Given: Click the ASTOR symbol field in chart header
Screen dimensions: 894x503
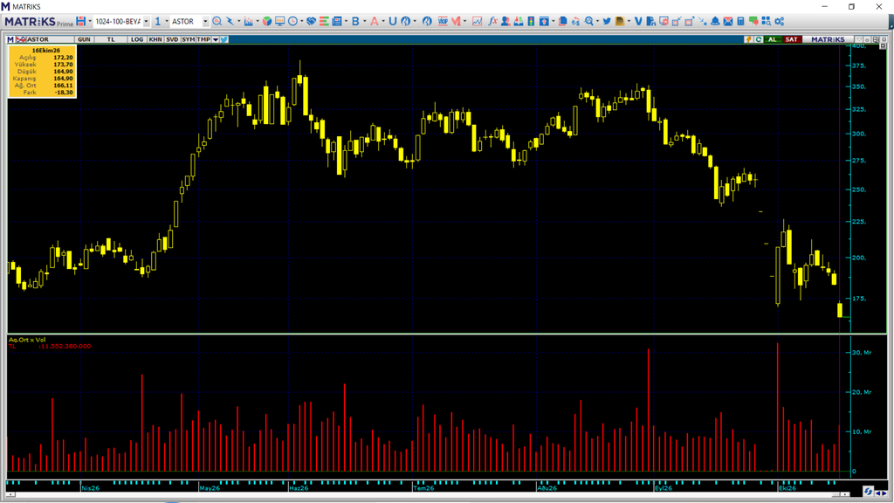Looking at the screenshot, I should point(50,39).
